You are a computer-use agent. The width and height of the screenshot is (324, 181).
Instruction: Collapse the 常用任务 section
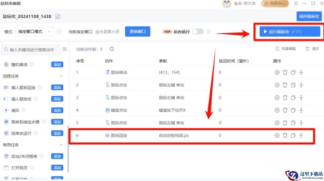click(61, 145)
